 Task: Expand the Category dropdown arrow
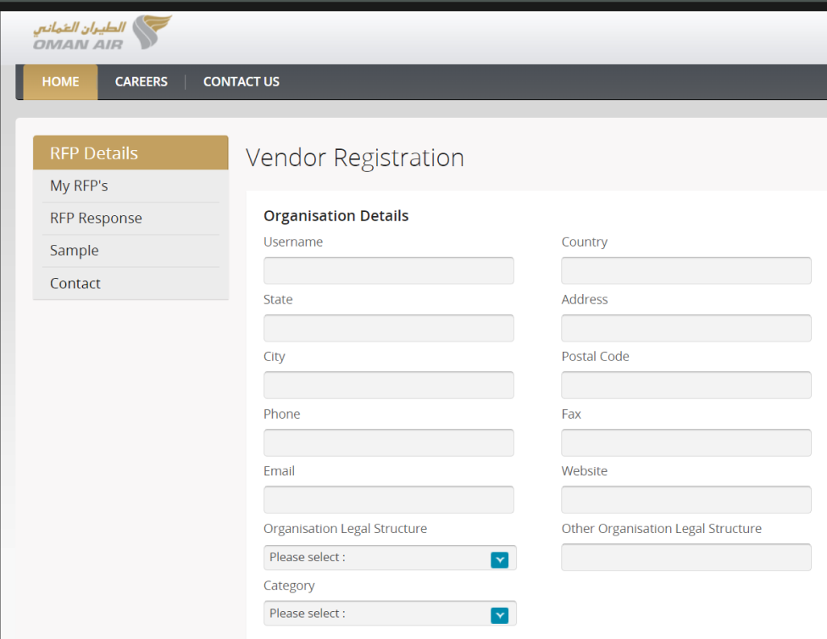click(499, 615)
